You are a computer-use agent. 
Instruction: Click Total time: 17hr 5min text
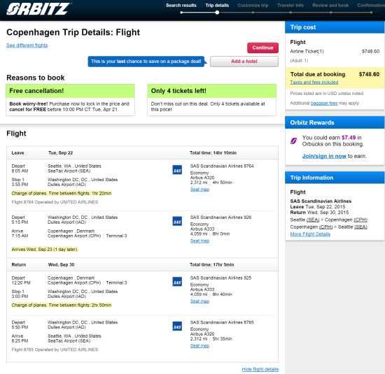click(211, 265)
